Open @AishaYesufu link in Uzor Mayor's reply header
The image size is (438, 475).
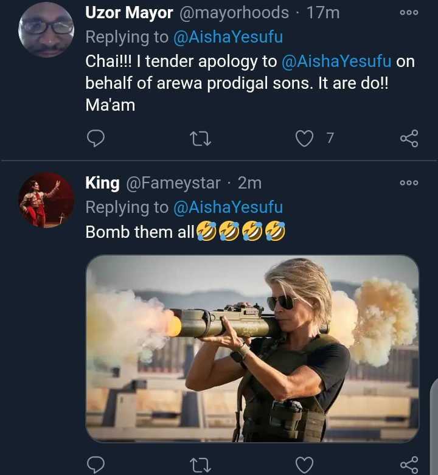[228, 37]
